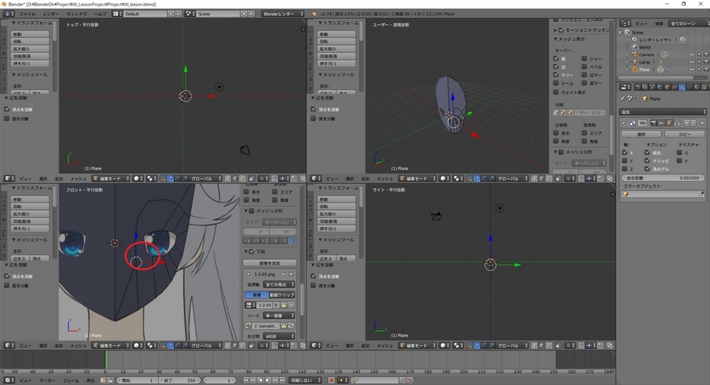Click the pin icon in Properties context row
710x385 pixels.
pyautogui.click(x=623, y=99)
